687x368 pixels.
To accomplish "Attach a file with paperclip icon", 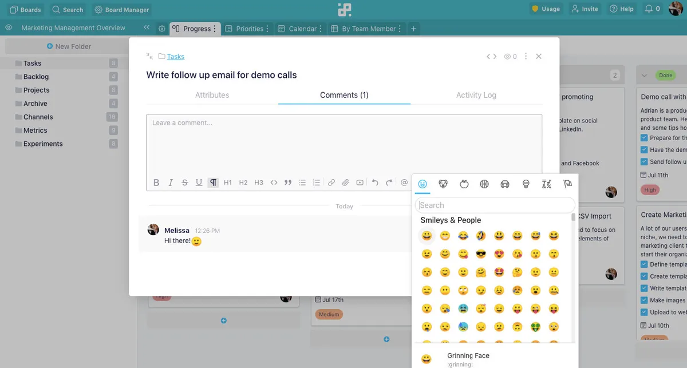I will [346, 183].
